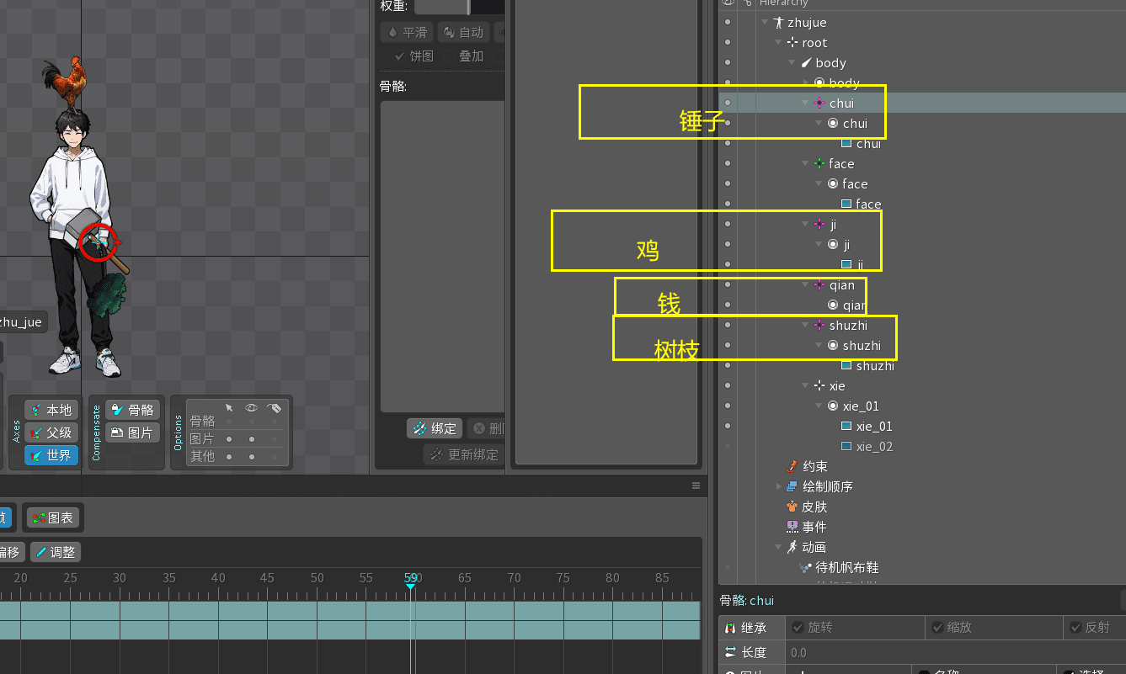Toggle visibility dot for face bone
1126x674 pixels.
[728, 163]
